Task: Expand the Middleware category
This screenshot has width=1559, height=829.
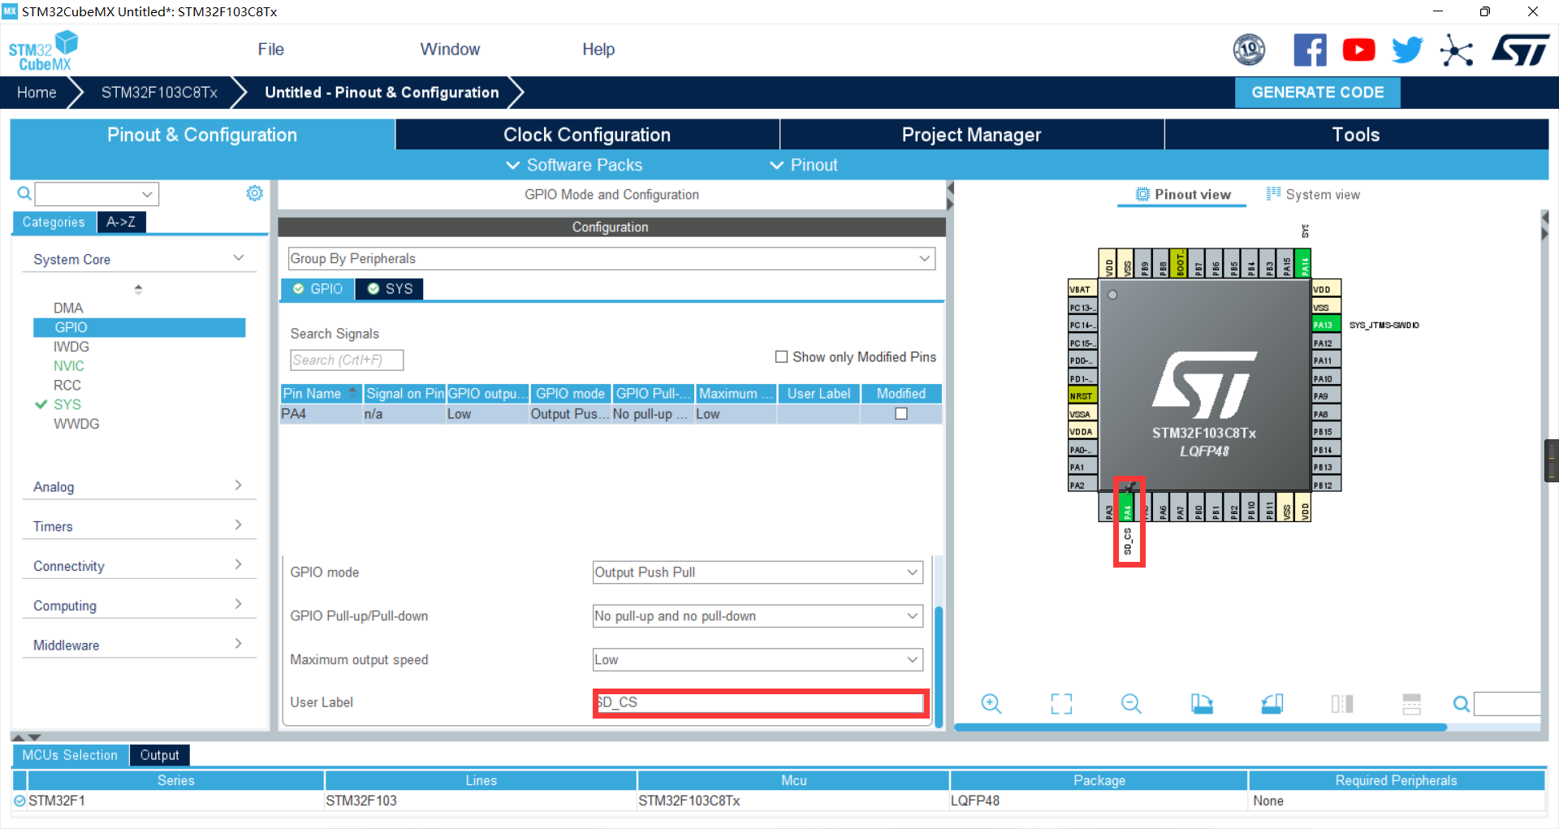Action: [138, 645]
